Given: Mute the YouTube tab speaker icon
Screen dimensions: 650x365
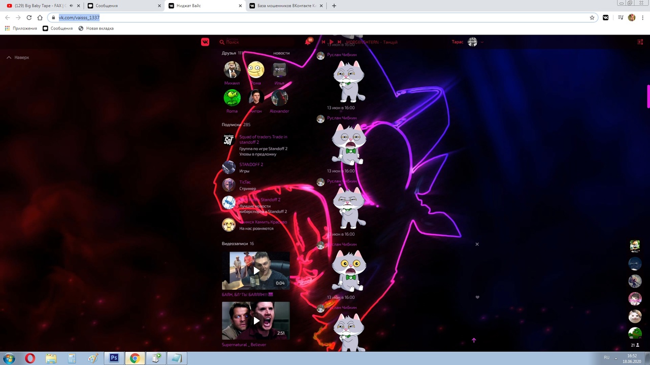Looking at the screenshot, I should tap(71, 6).
